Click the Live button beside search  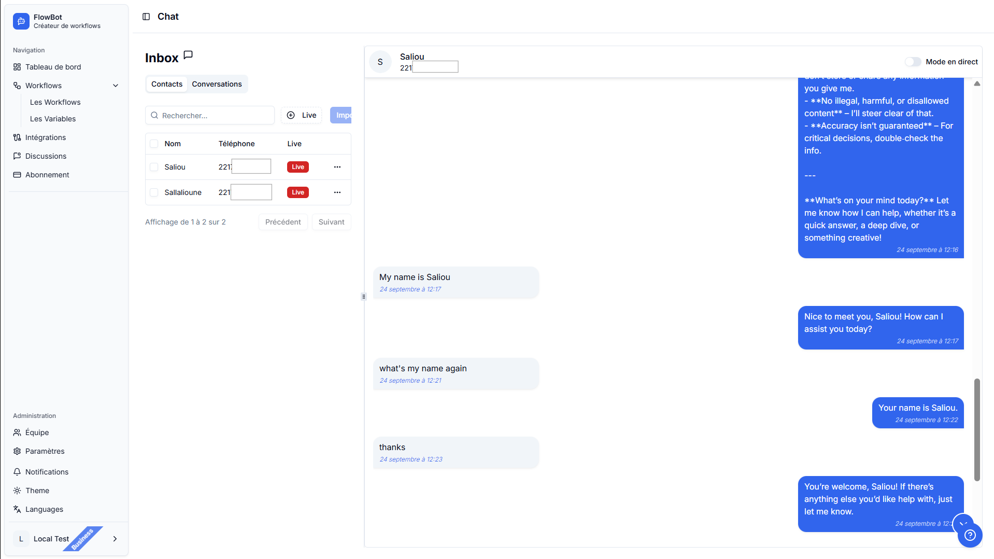301,115
